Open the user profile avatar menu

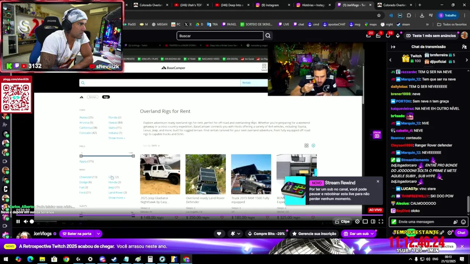click(x=464, y=36)
